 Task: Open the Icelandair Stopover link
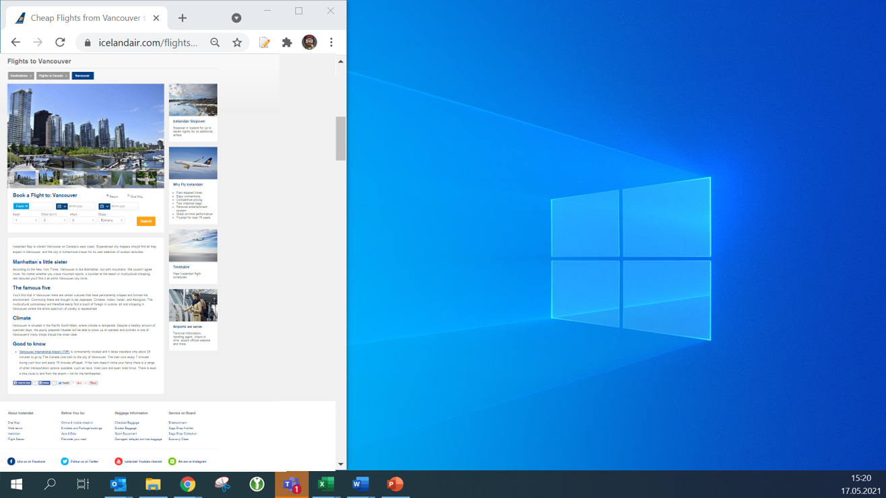tap(189, 121)
